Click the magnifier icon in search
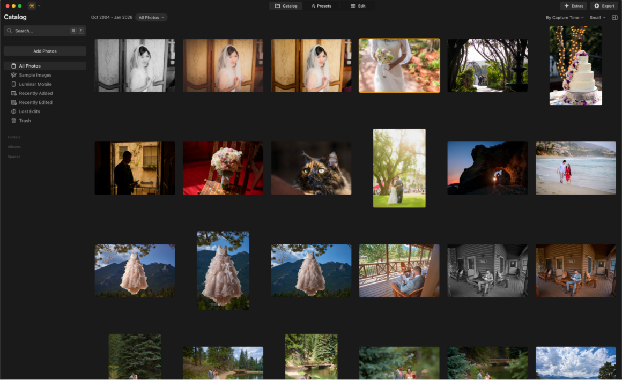The image size is (622, 380). [10, 31]
